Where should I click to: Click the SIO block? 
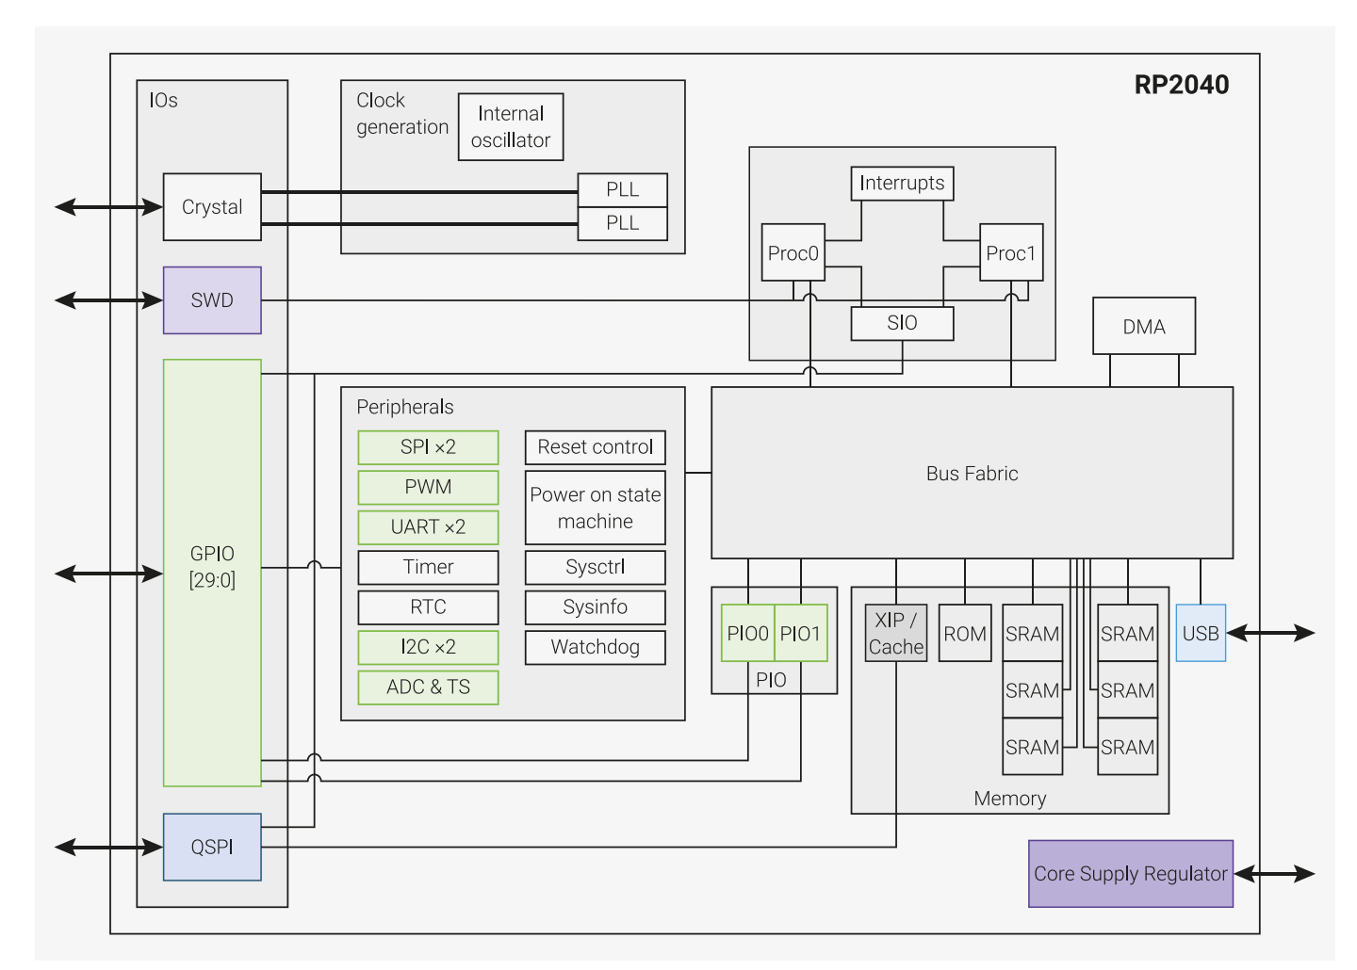pos(902,323)
